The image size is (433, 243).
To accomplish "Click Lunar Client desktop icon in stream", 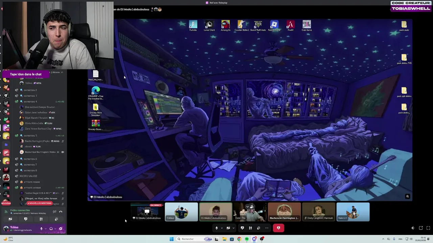I will pyautogui.click(x=209, y=26).
